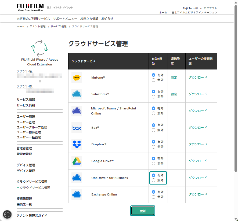Click the FUJIFILM logo

(30, 8)
